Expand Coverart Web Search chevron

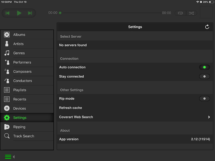(x=209, y=117)
